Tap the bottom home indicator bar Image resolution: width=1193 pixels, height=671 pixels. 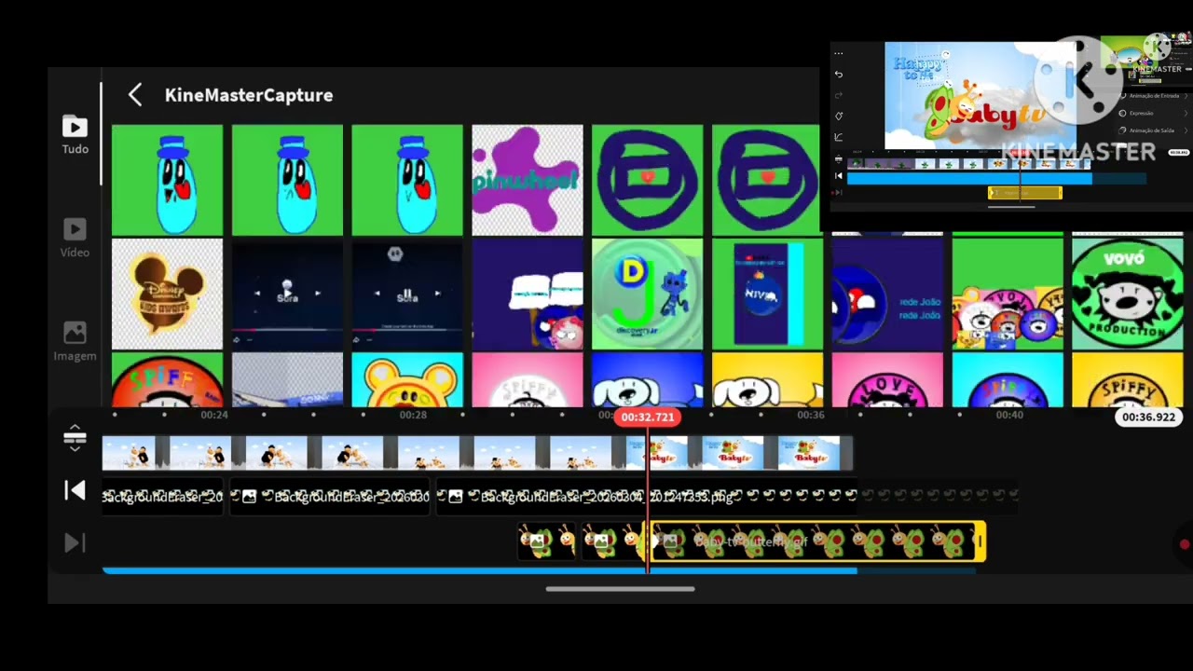tap(620, 589)
